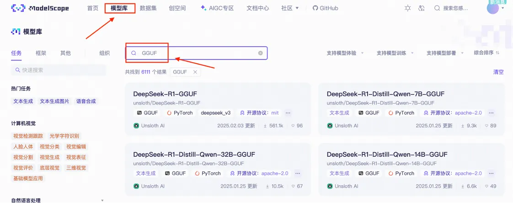Click the 快速搜索 task search field
513x203 pixels.
tap(59, 70)
